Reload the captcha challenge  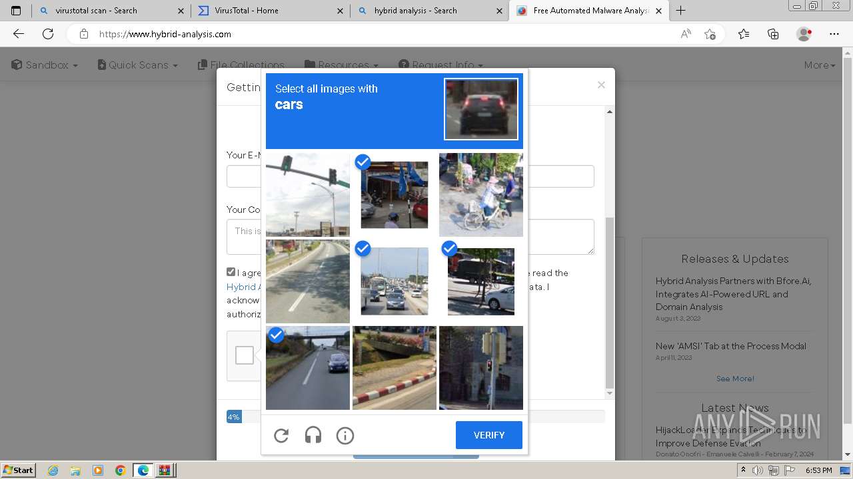click(281, 436)
